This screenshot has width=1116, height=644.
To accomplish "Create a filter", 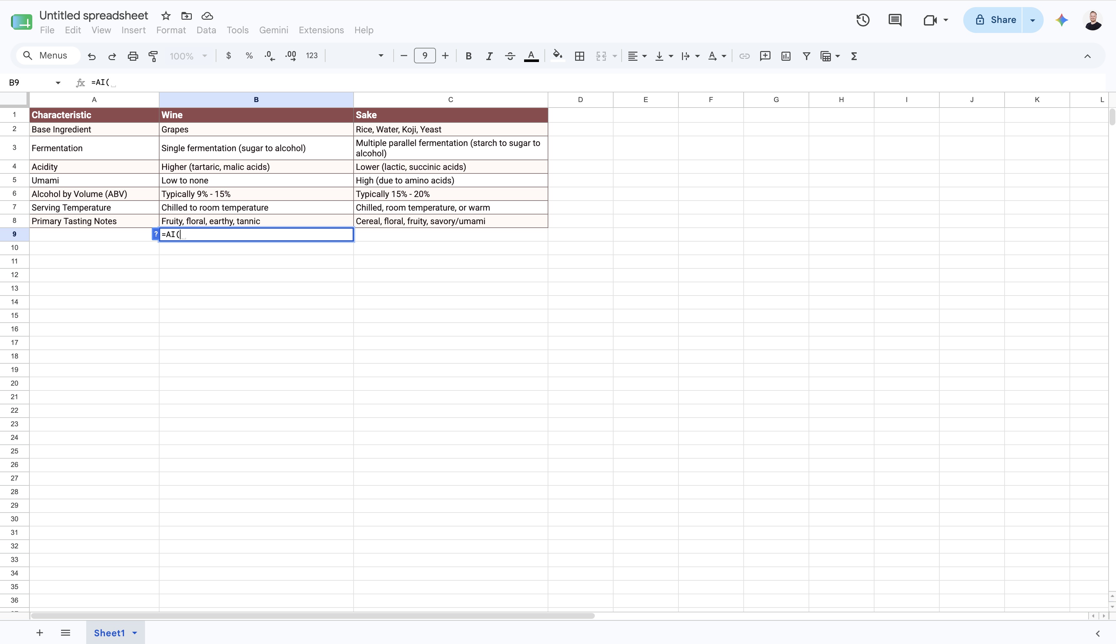I will coord(807,56).
